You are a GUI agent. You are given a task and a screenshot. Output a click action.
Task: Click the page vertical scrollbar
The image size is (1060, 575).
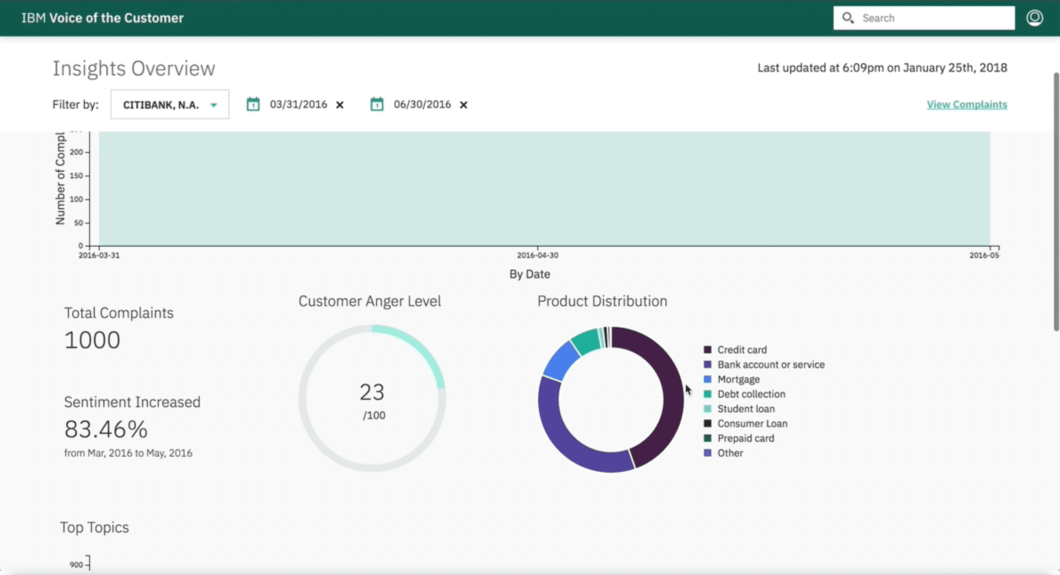(x=1056, y=202)
